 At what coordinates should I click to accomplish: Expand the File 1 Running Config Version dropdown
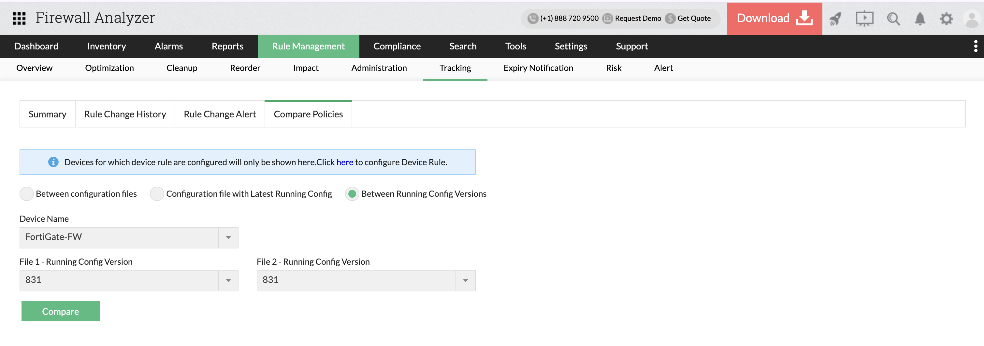[228, 280]
